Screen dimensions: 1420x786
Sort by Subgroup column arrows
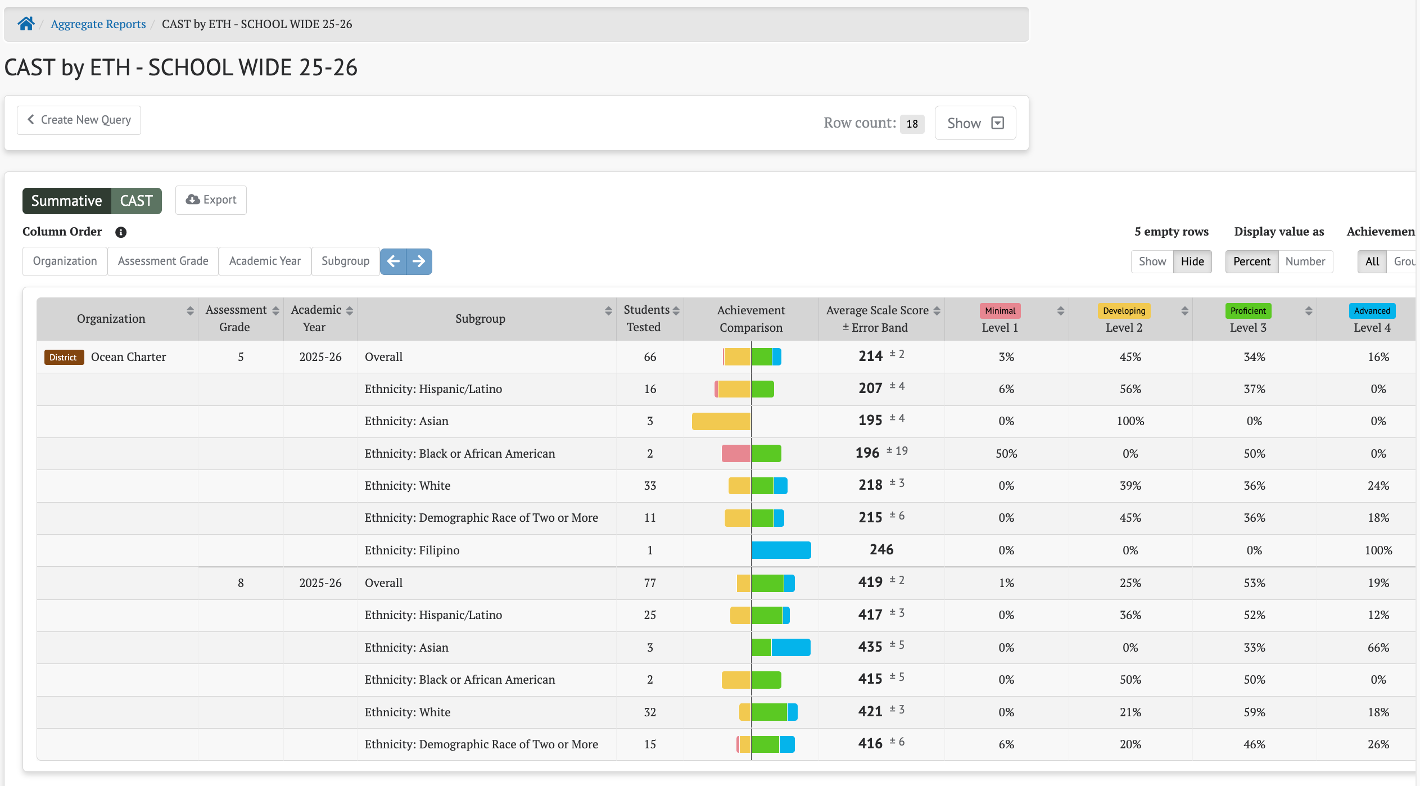[608, 311]
